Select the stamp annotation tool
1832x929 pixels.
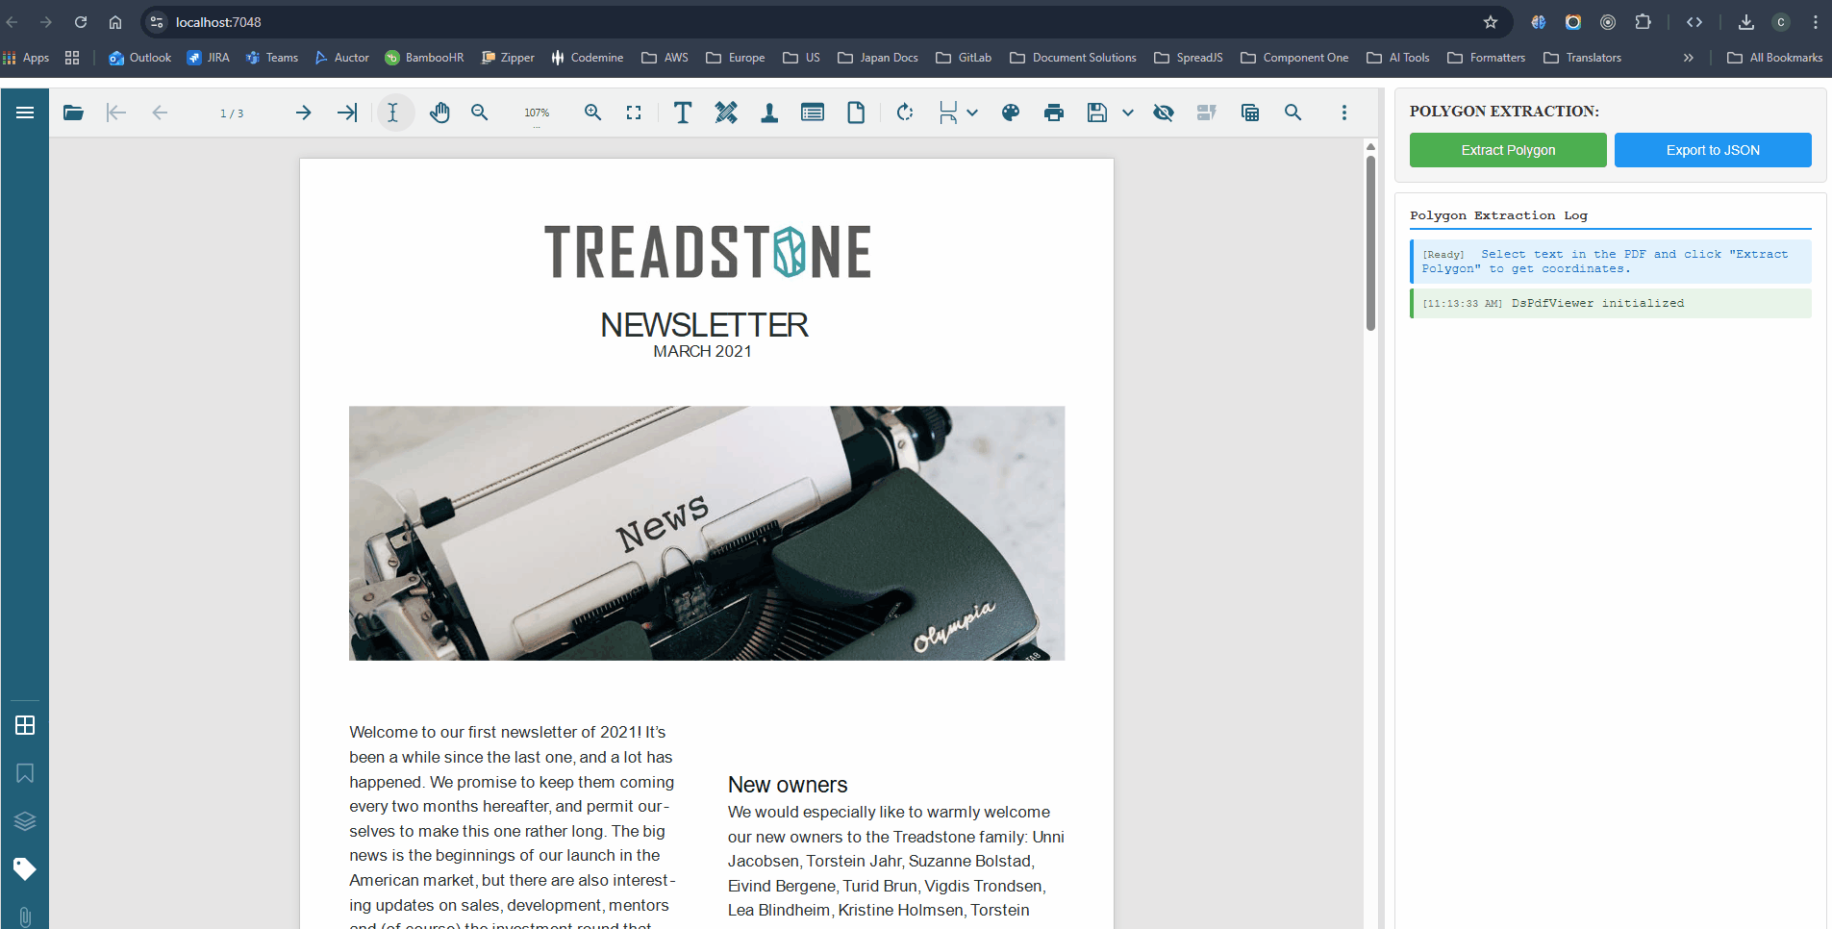tap(769, 113)
